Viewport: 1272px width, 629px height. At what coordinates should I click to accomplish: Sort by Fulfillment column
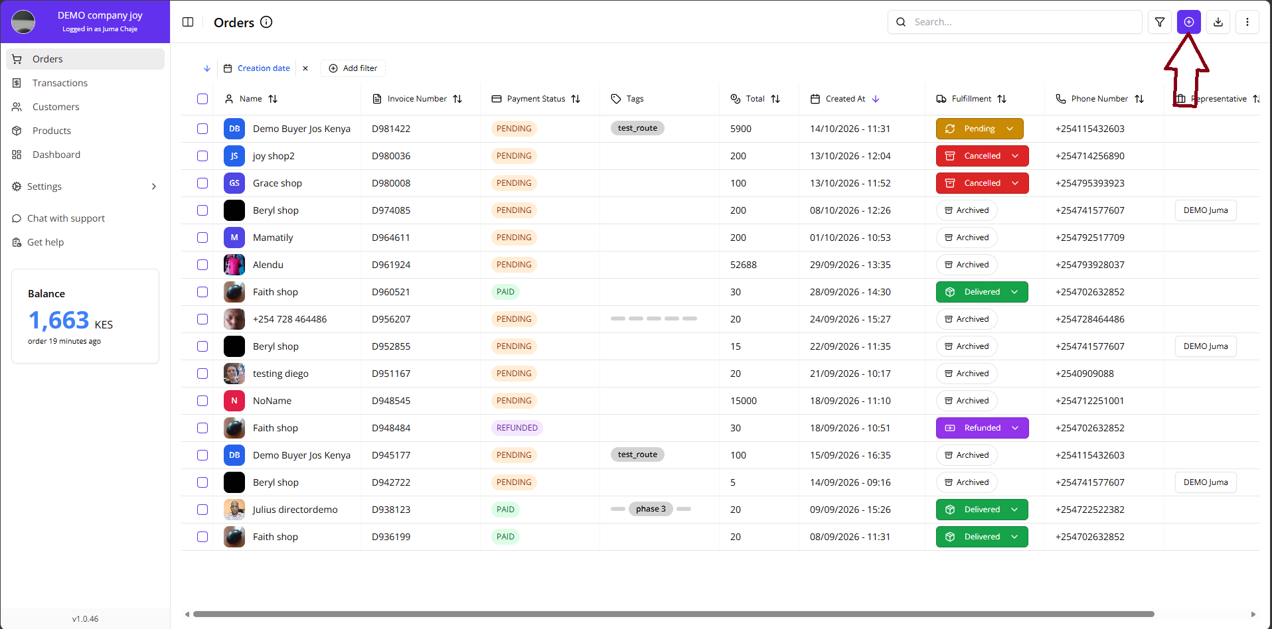(1002, 99)
